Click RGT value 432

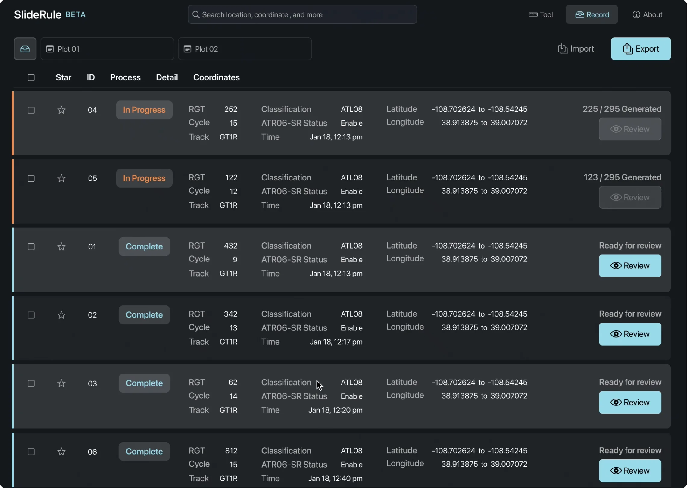click(231, 246)
